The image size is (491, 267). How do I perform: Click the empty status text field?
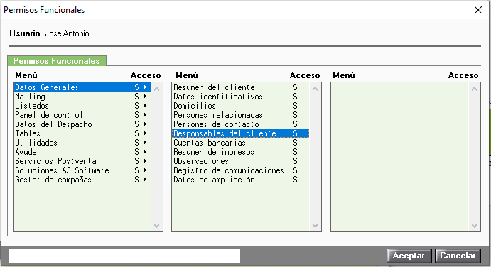coord(124,256)
